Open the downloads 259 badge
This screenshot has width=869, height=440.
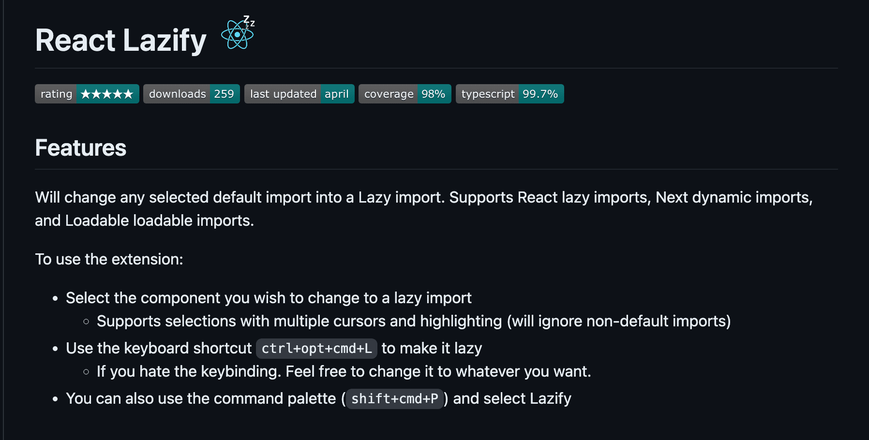tap(192, 94)
